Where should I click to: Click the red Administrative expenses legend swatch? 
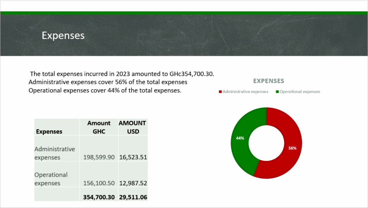tap(220, 92)
